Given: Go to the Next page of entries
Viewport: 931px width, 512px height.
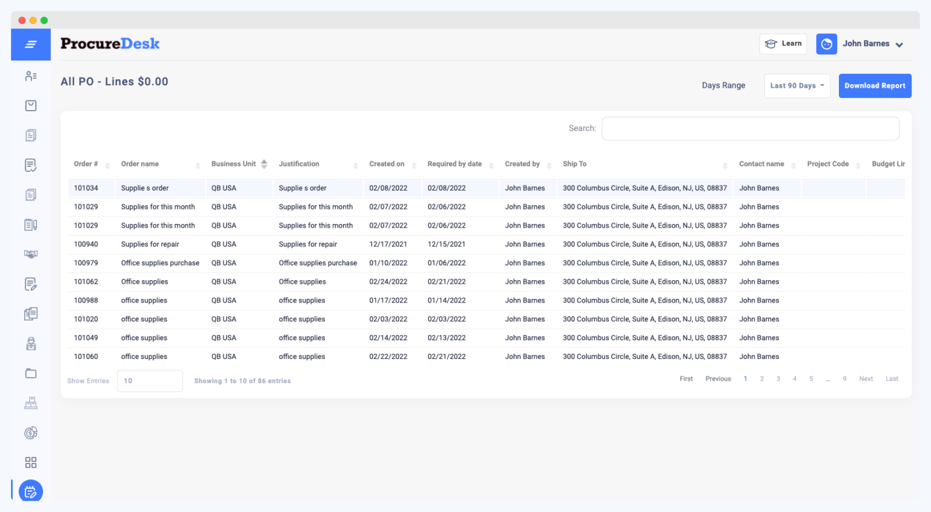Looking at the screenshot, I should pos(866,378).
